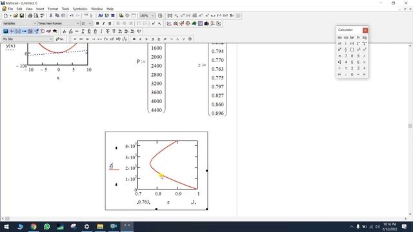Click the less-than-or-equal operator in Boolean toolbar
Screen dimensions: 413x232
[x=152, y=39]
